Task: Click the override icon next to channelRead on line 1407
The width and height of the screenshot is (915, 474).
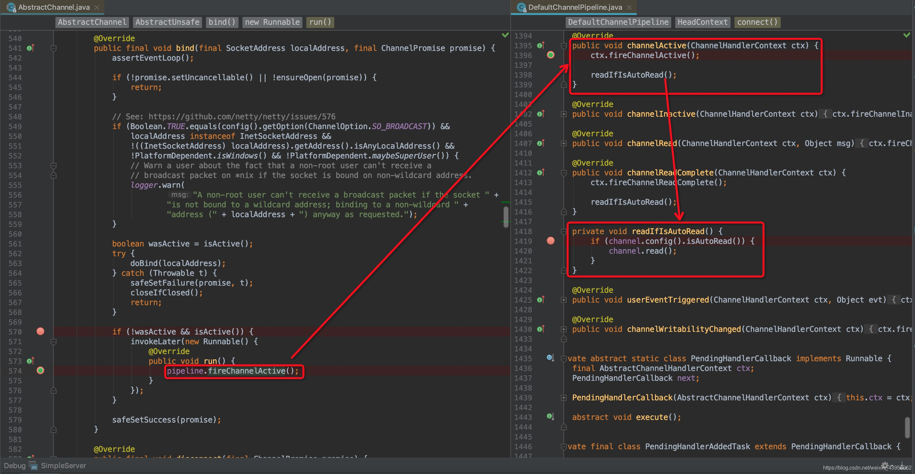Action: point(541,143)
